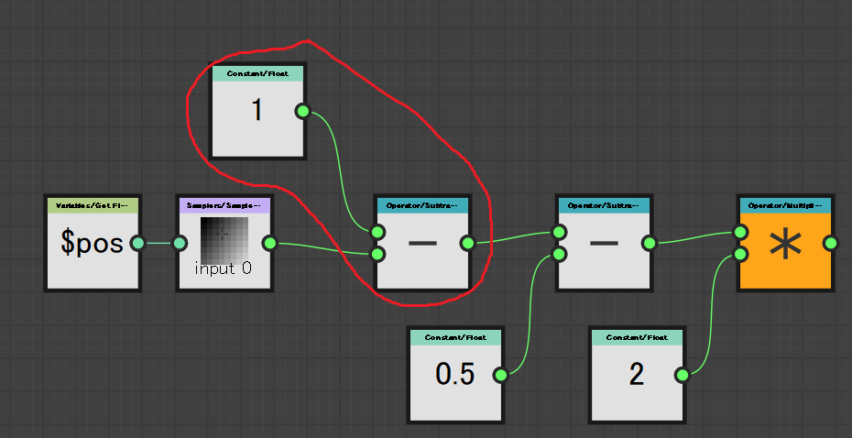Select the Subtract node wired to Float 0.5
852x438 pixels.
click(x=605, y=243)
